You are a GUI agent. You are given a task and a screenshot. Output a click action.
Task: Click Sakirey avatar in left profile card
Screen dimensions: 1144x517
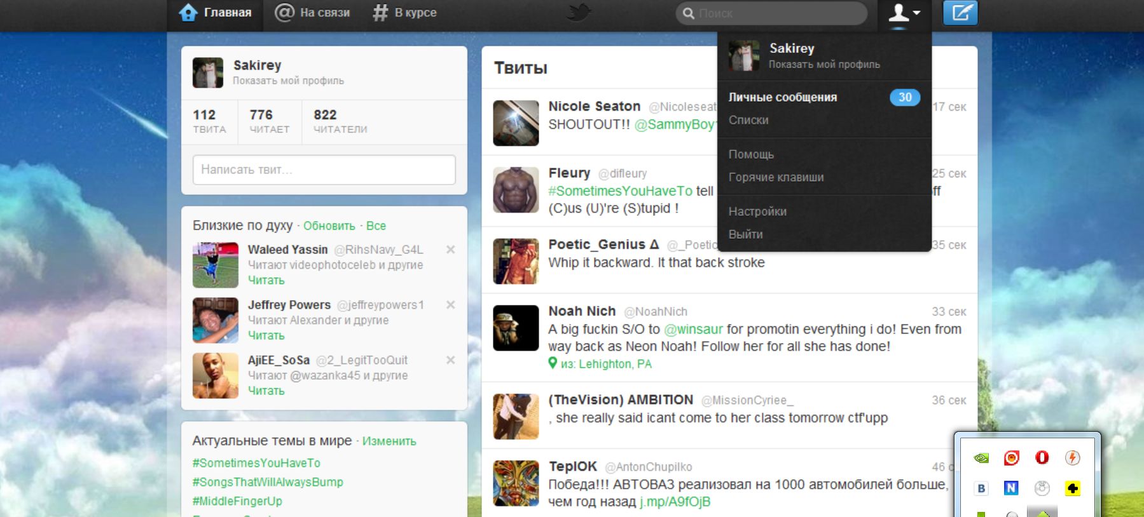click(x=208, y=72)
